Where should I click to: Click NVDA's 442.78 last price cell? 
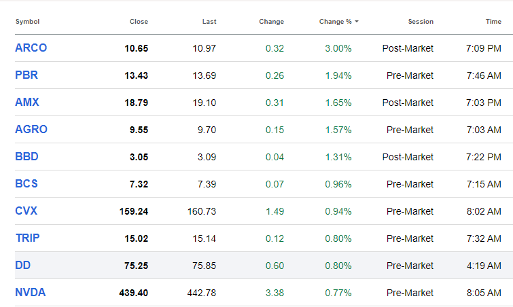[202, 293]
